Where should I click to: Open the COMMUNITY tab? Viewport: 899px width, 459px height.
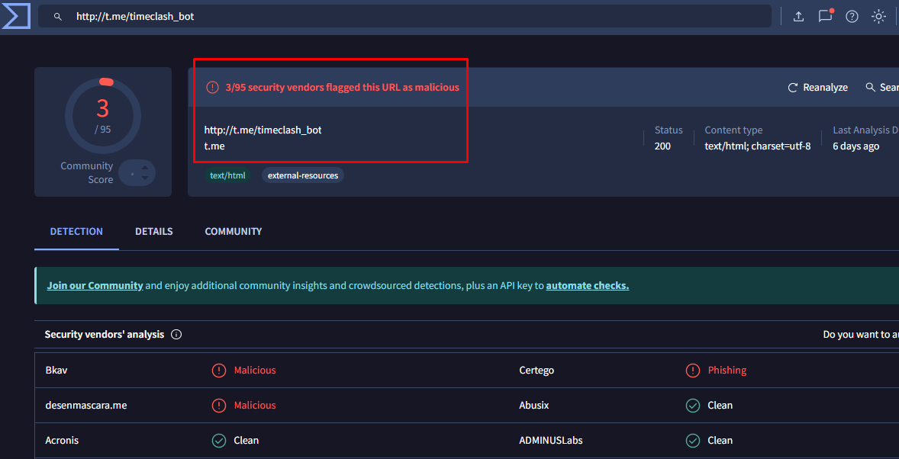coord(234,232)
